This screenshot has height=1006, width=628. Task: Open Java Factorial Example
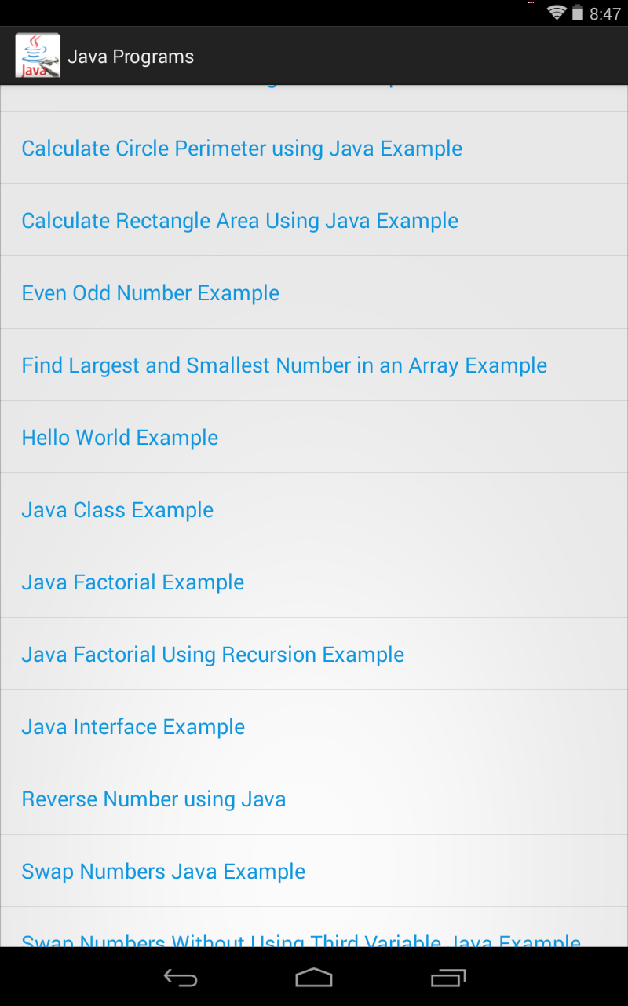[x=133, y=582]
